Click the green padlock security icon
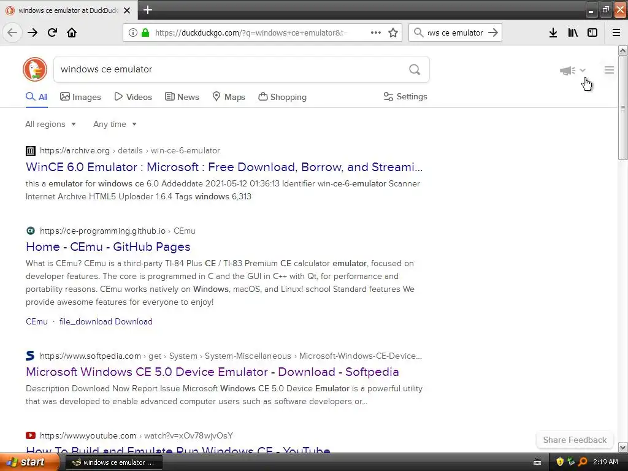This screenshot has width=628, height=471. tap(145, 33)
